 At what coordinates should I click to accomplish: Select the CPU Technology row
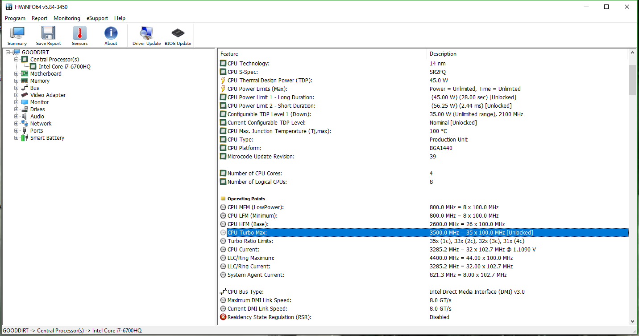click(x=423, y=64)
